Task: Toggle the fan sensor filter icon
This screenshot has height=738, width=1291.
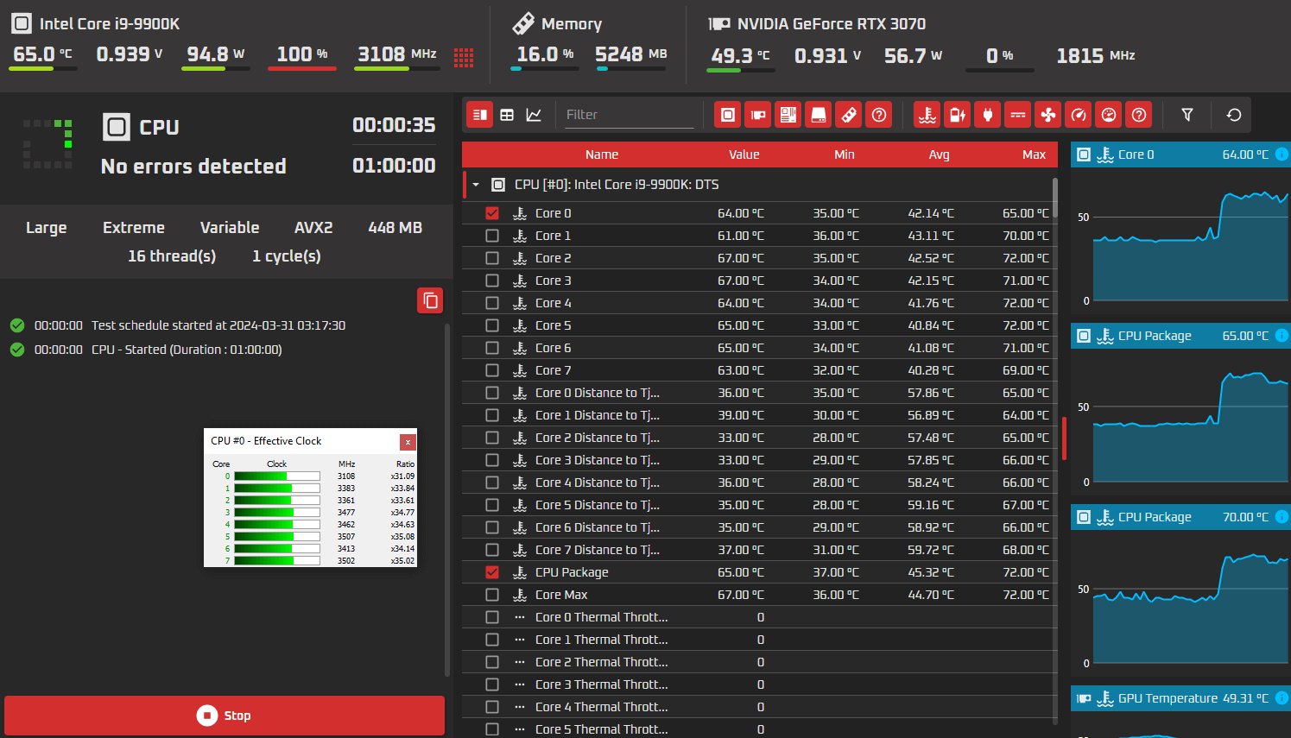Action: 1048,115
